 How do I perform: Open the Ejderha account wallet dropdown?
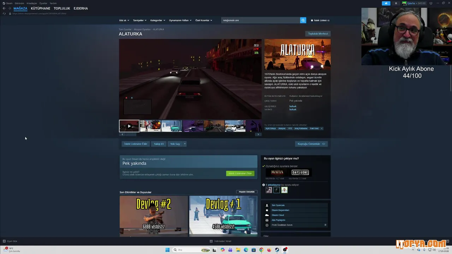click(x=414, y=3)
